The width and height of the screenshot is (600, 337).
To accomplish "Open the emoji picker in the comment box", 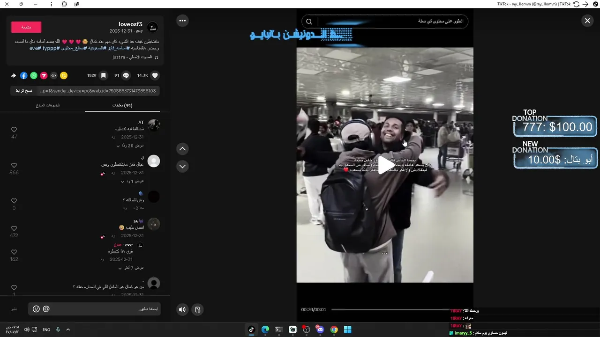I will 36,309.
